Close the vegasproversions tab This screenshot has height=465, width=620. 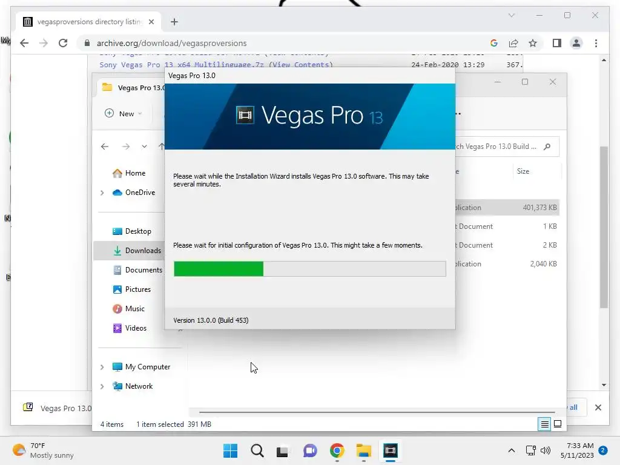pos(151,22)
